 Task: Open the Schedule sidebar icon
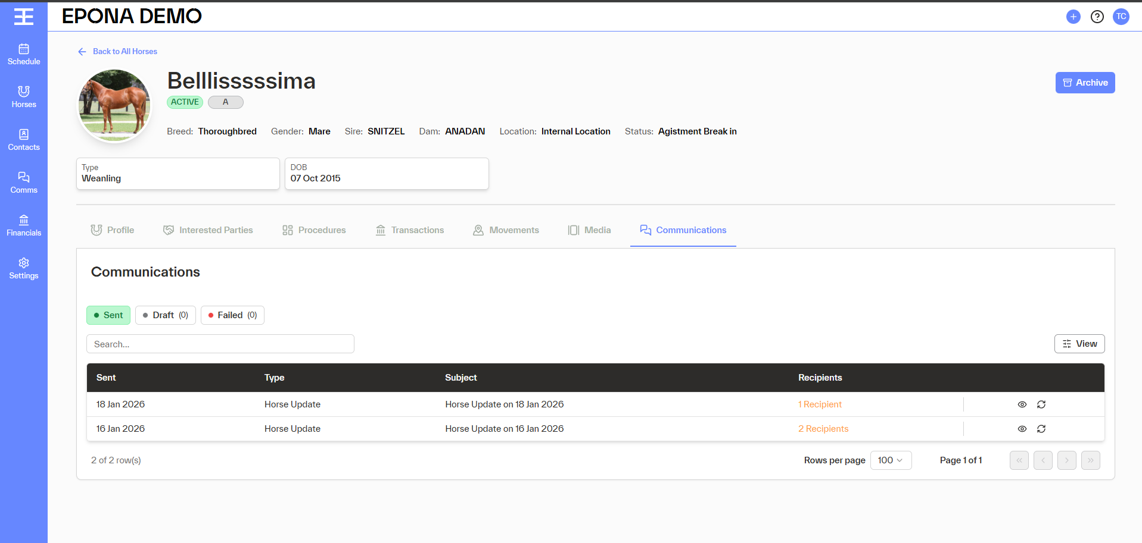[24, 54]
